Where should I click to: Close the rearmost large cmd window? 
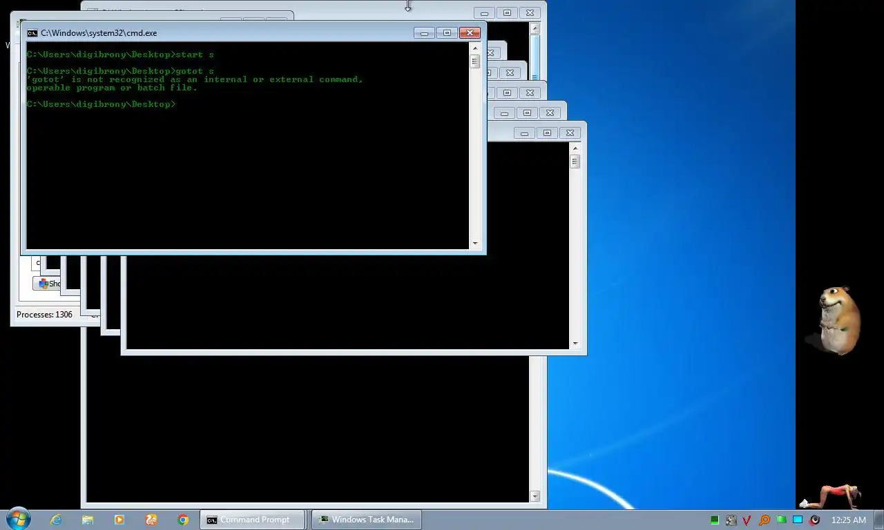(x=530, y=13)
